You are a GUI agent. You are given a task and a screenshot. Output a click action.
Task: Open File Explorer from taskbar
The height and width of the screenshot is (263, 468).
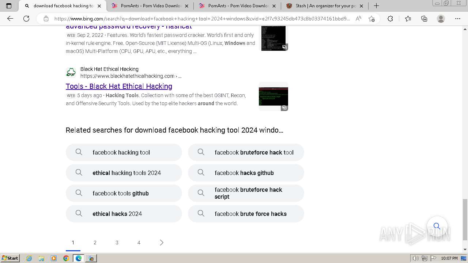click(41, 258)
